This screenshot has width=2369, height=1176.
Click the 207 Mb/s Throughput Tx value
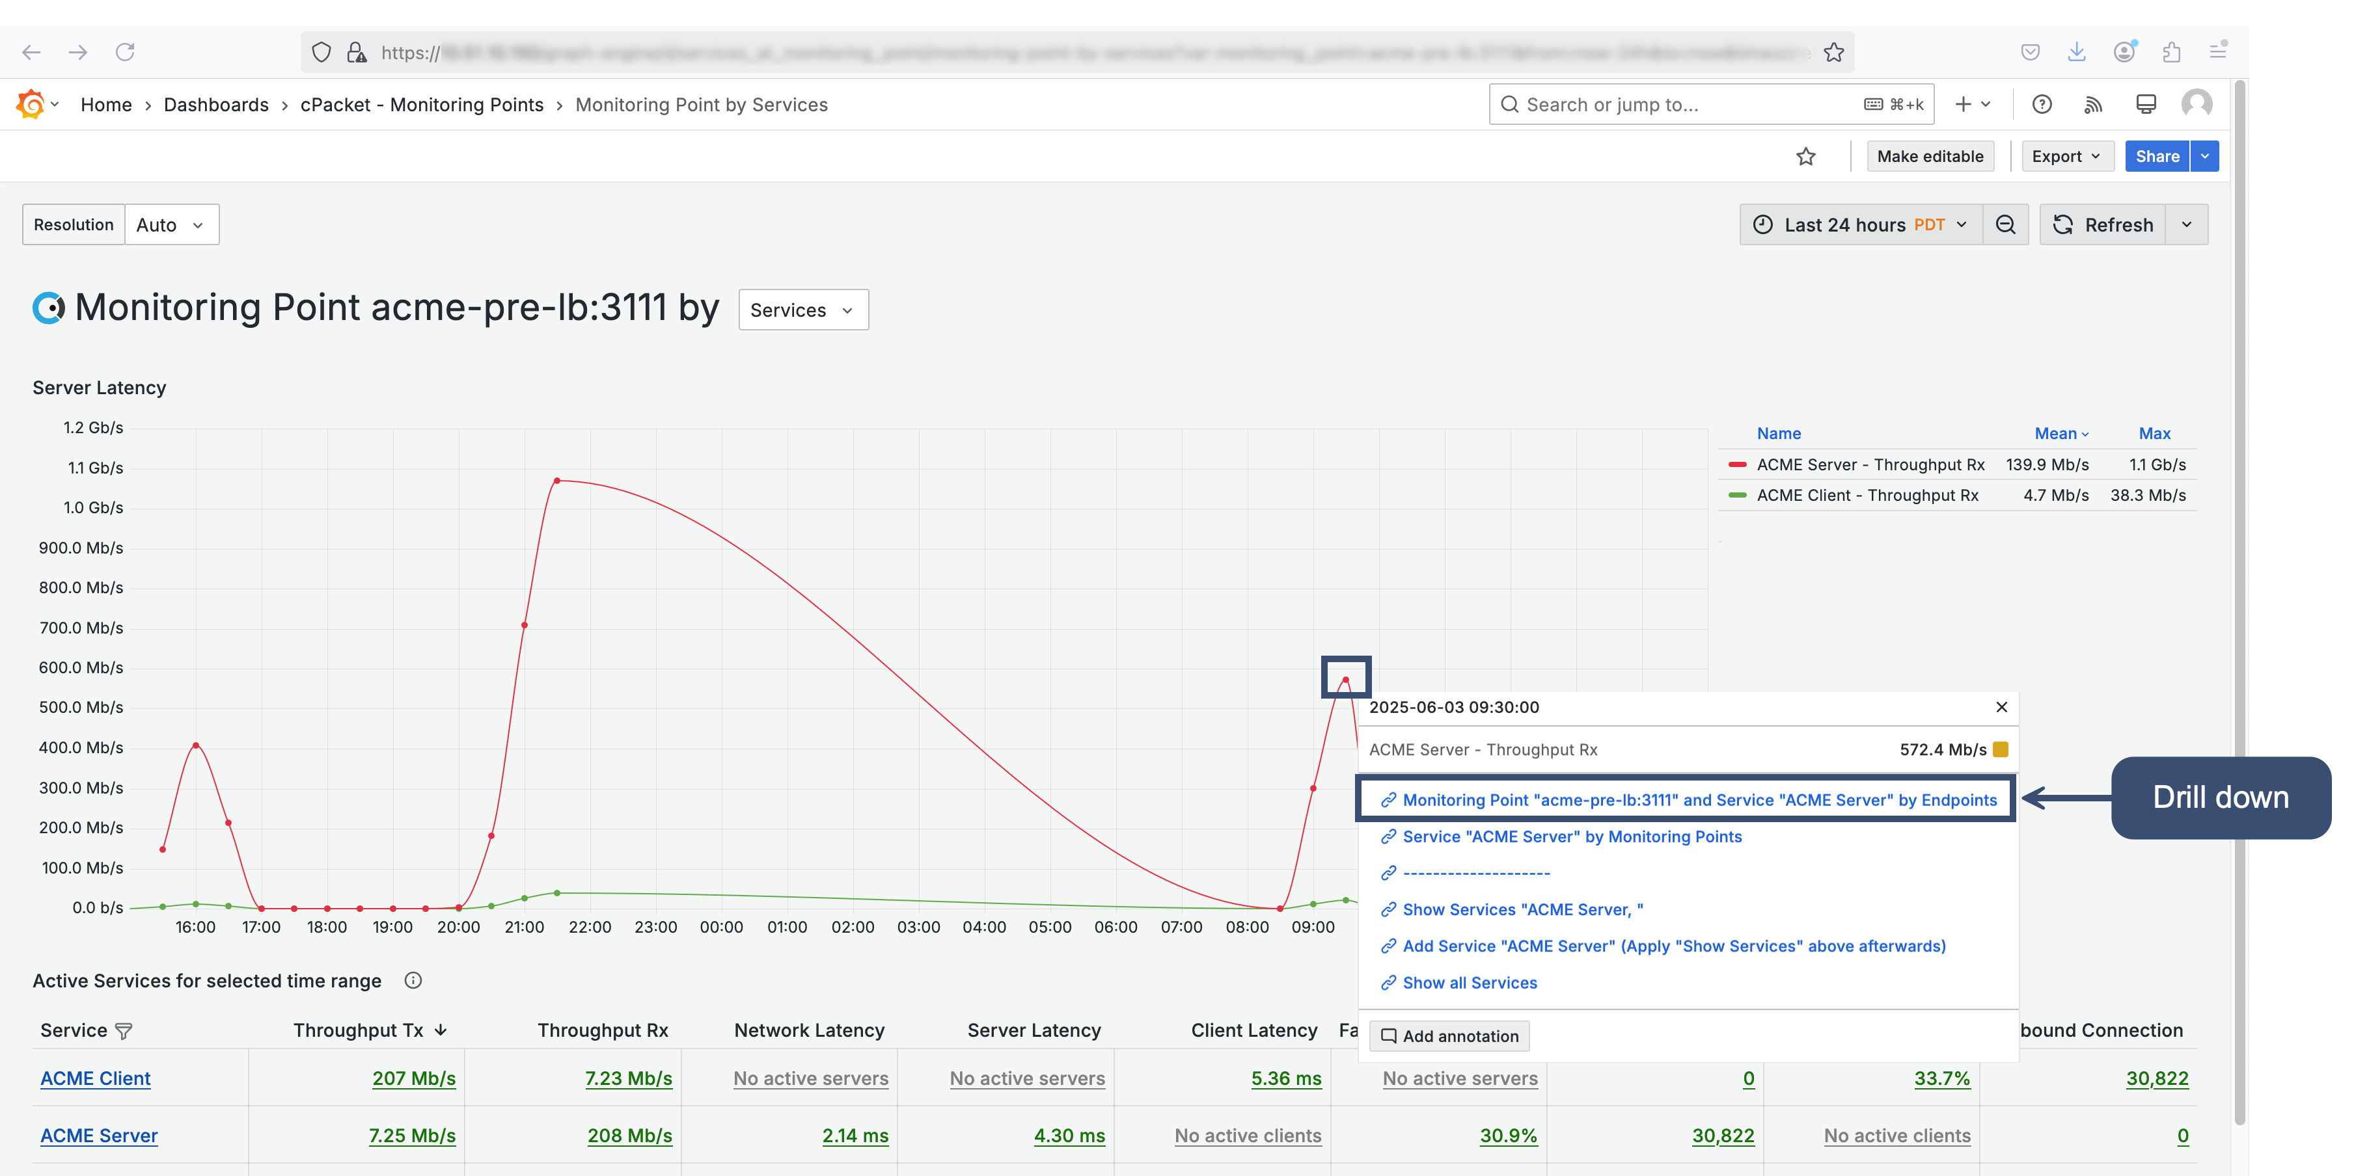pyautogui.click(x=414, y=1078)
